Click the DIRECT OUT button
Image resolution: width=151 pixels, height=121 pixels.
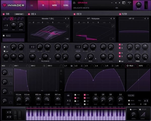(x=19, y=14)
